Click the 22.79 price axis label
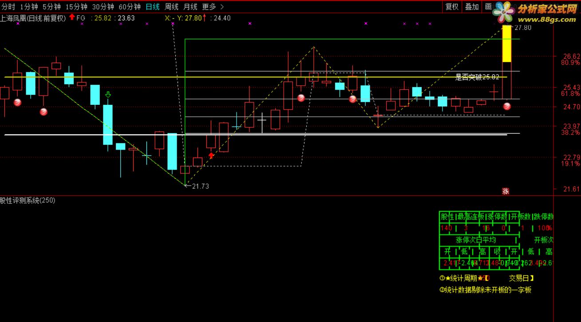Viewport: 581px width, 322px height. point(571,157)
